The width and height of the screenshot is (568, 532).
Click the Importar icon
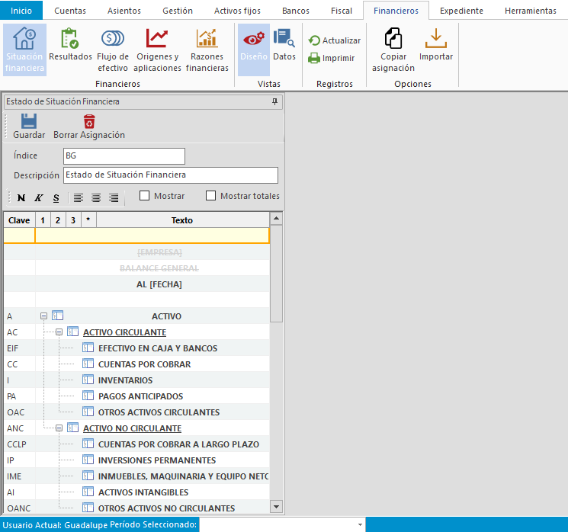point(436,46)
